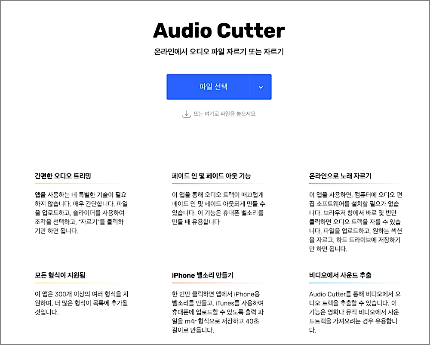This screenshot has width=430, height=345.
Task: Select the heading 비디오에서 사운드 추출
Action: click(x=340, y=275)
